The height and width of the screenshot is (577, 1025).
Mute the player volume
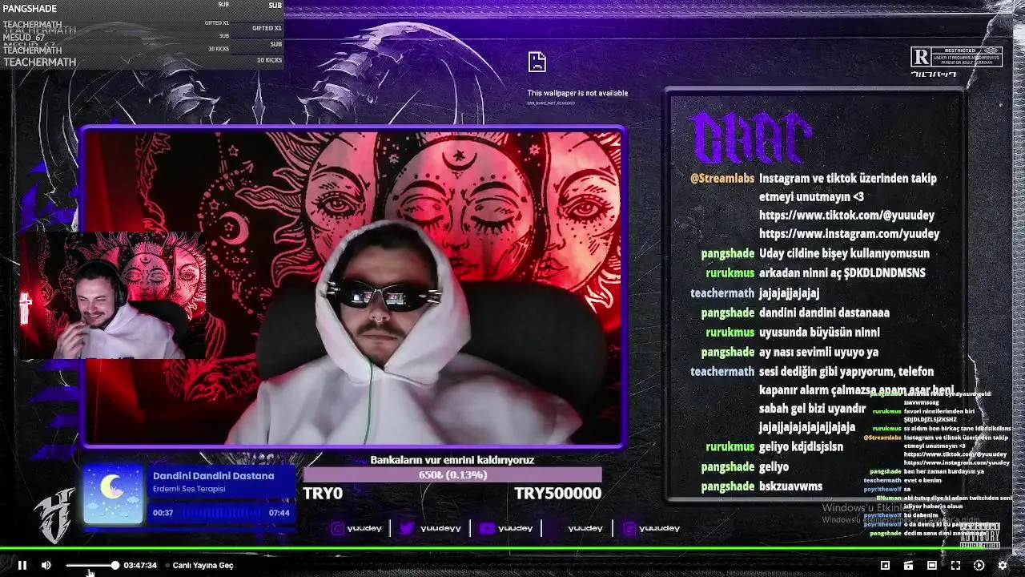pyautogui.click(x=46, y=565)
